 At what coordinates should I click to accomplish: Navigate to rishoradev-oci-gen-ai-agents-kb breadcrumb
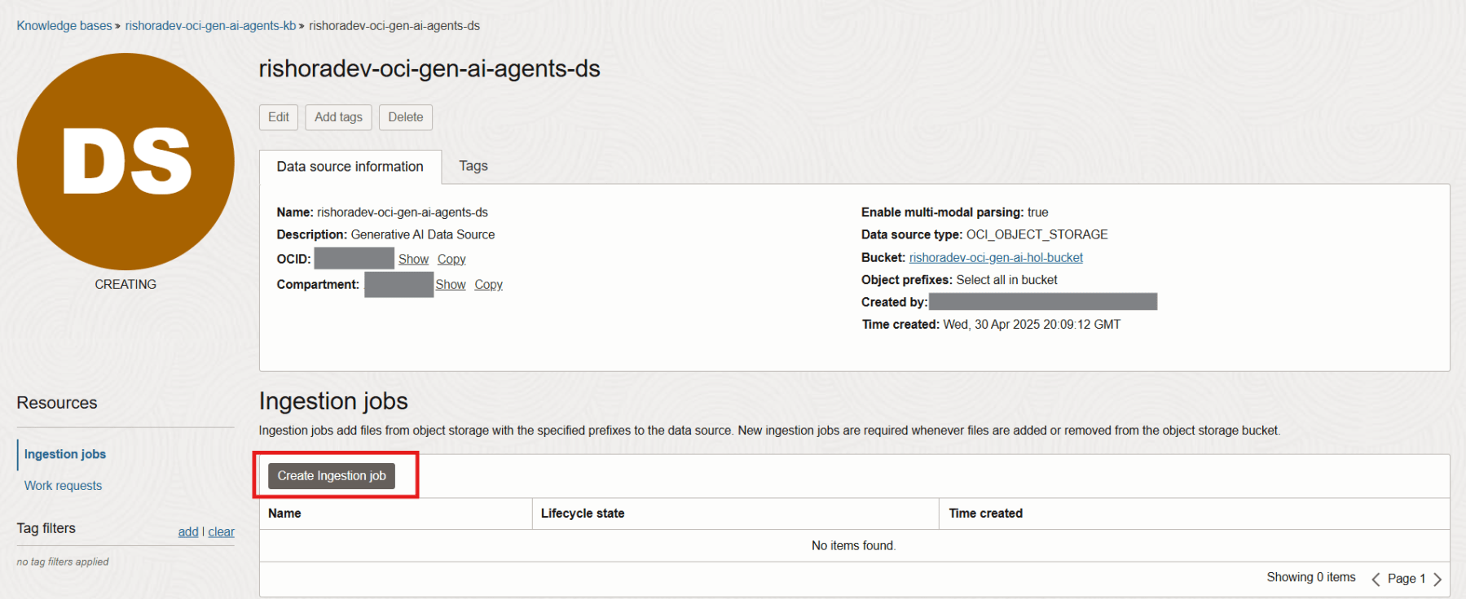tap(210, 26)
